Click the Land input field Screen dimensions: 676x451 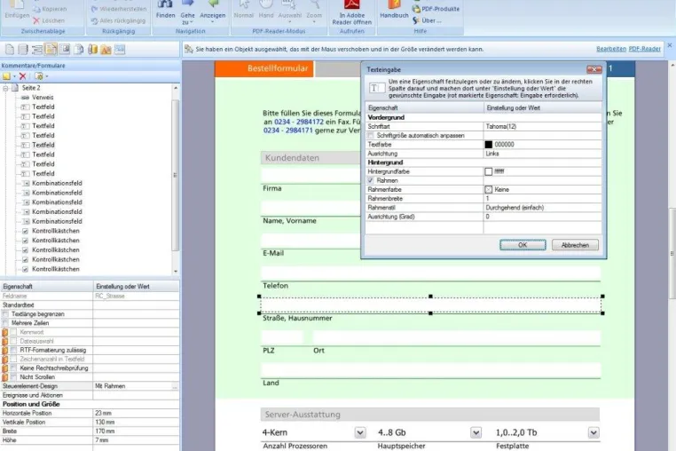point(430,371)
